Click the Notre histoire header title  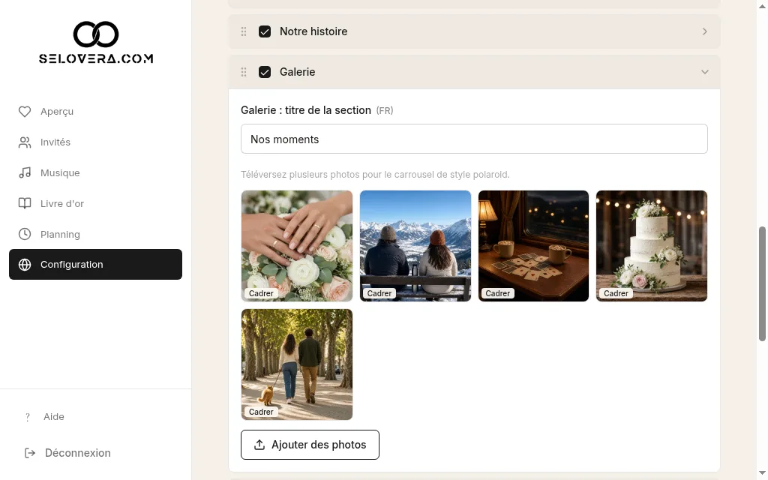(313, 31)
